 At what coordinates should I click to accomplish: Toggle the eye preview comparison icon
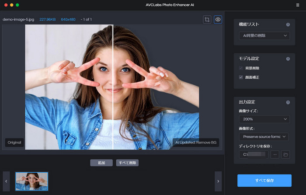pyautogui.click(x=218, y=20)
